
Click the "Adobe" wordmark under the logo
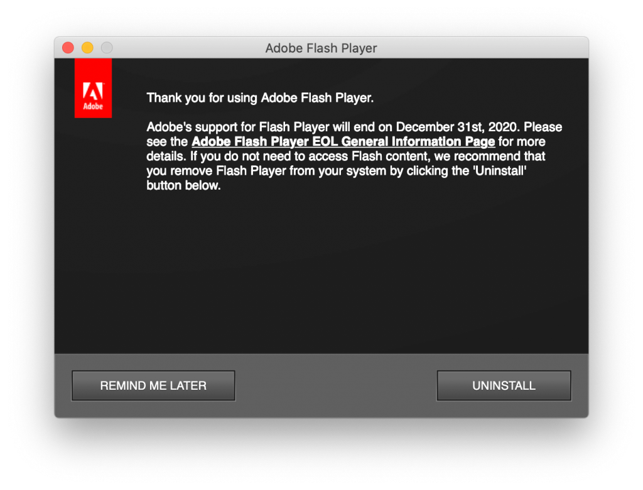pos(93,106)
